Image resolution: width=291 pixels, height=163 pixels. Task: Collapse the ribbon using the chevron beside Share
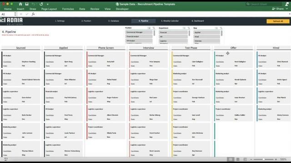click(287, 9)
